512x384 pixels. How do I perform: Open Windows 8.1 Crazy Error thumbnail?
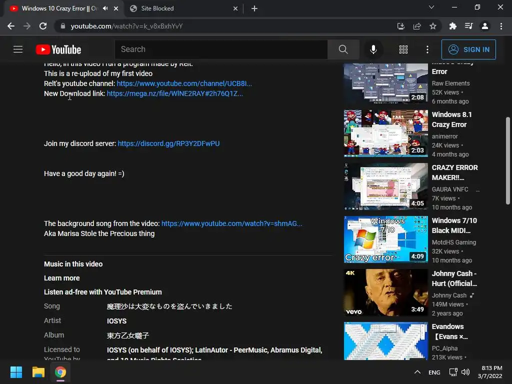coord(385,133)
